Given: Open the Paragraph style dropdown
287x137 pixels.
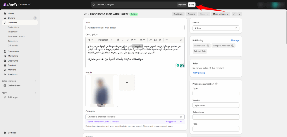Looking at the screenshot, I should pyautogui.click(x=105, y=40).
